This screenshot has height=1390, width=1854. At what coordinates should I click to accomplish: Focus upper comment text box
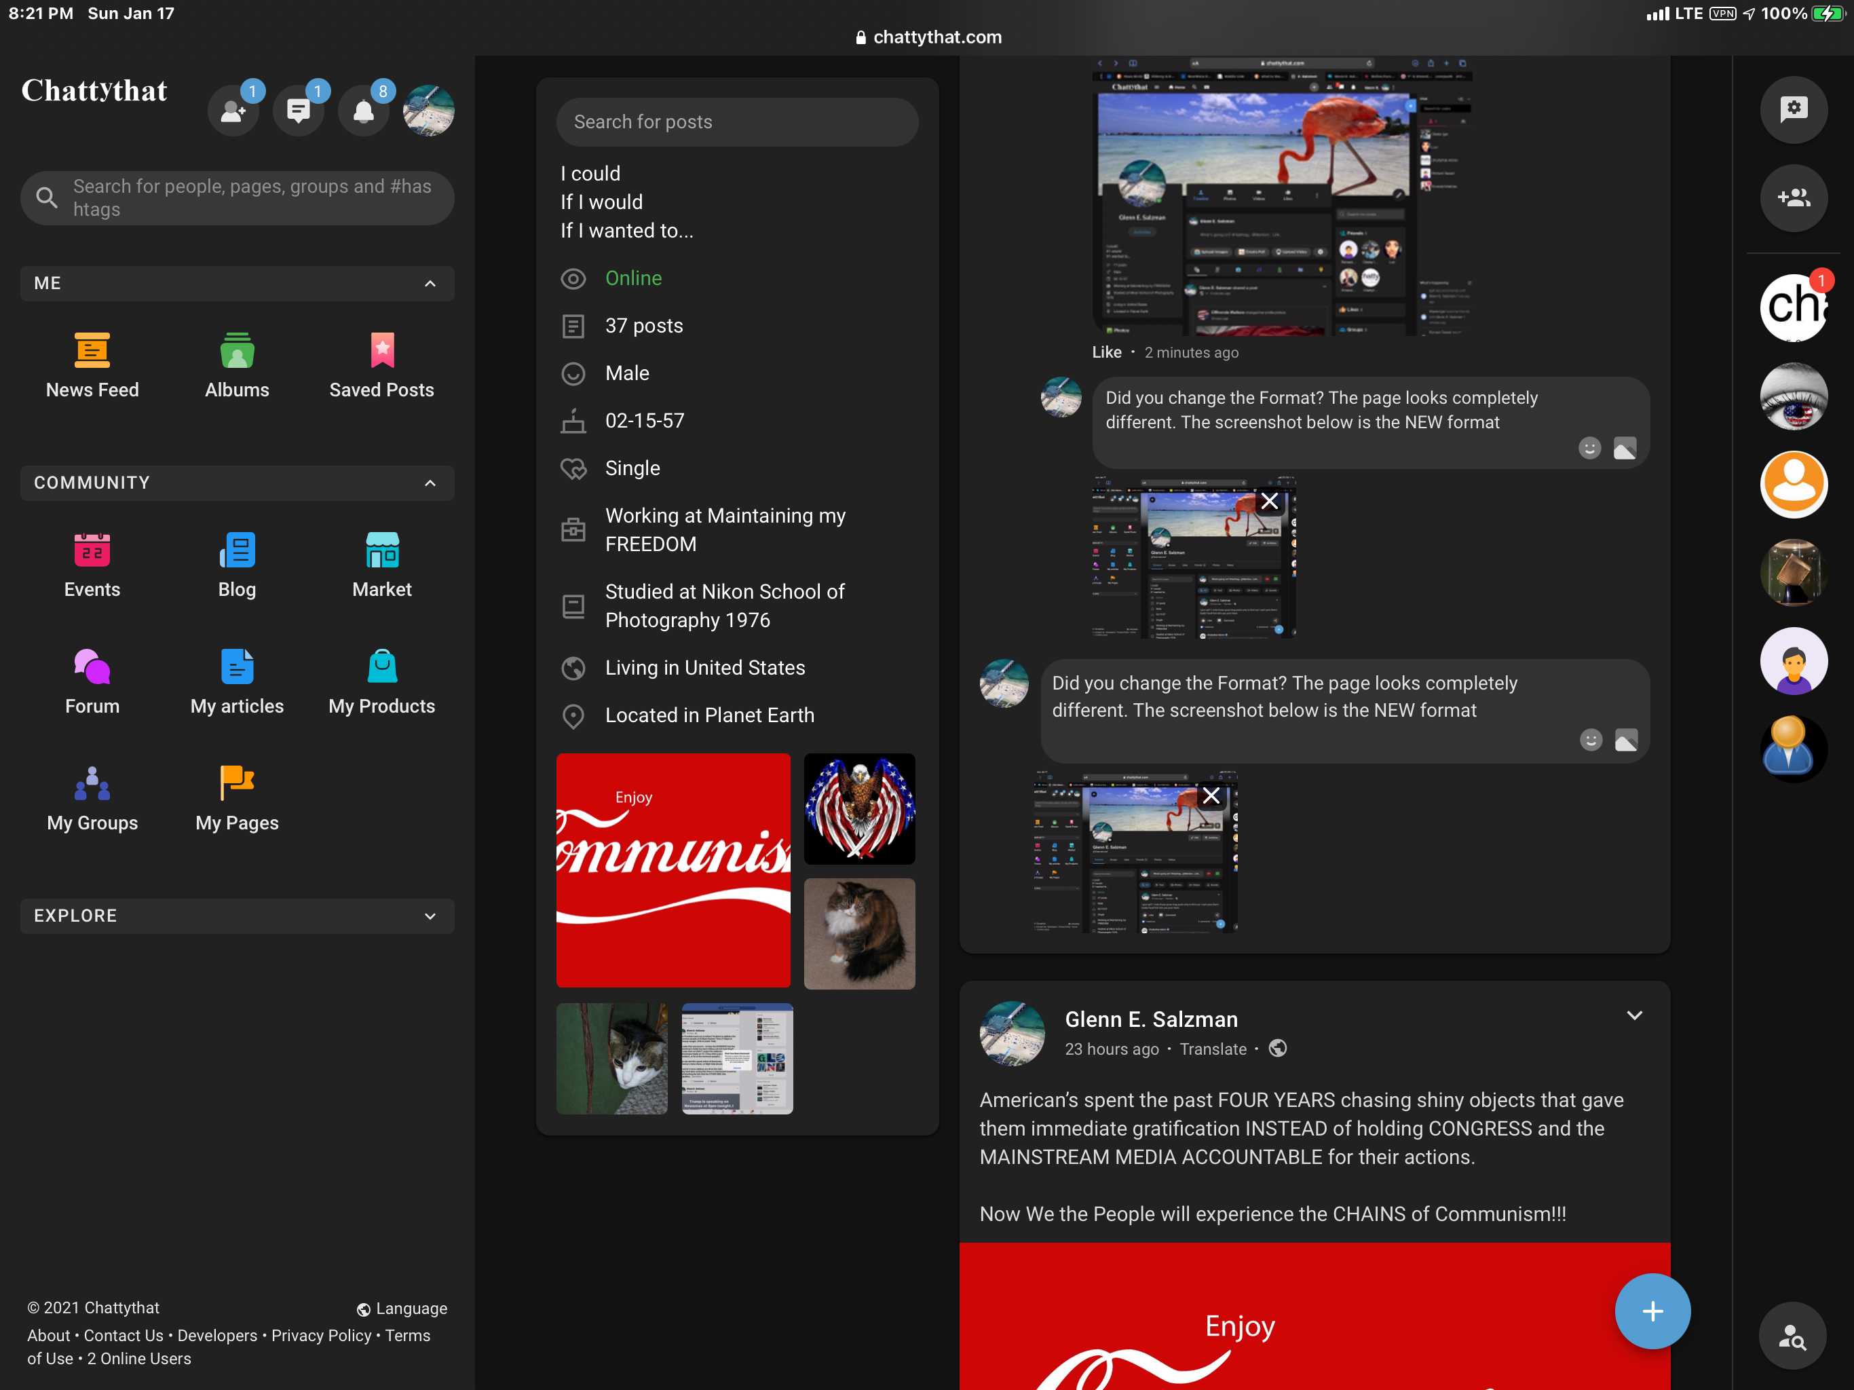(1370, 423)
